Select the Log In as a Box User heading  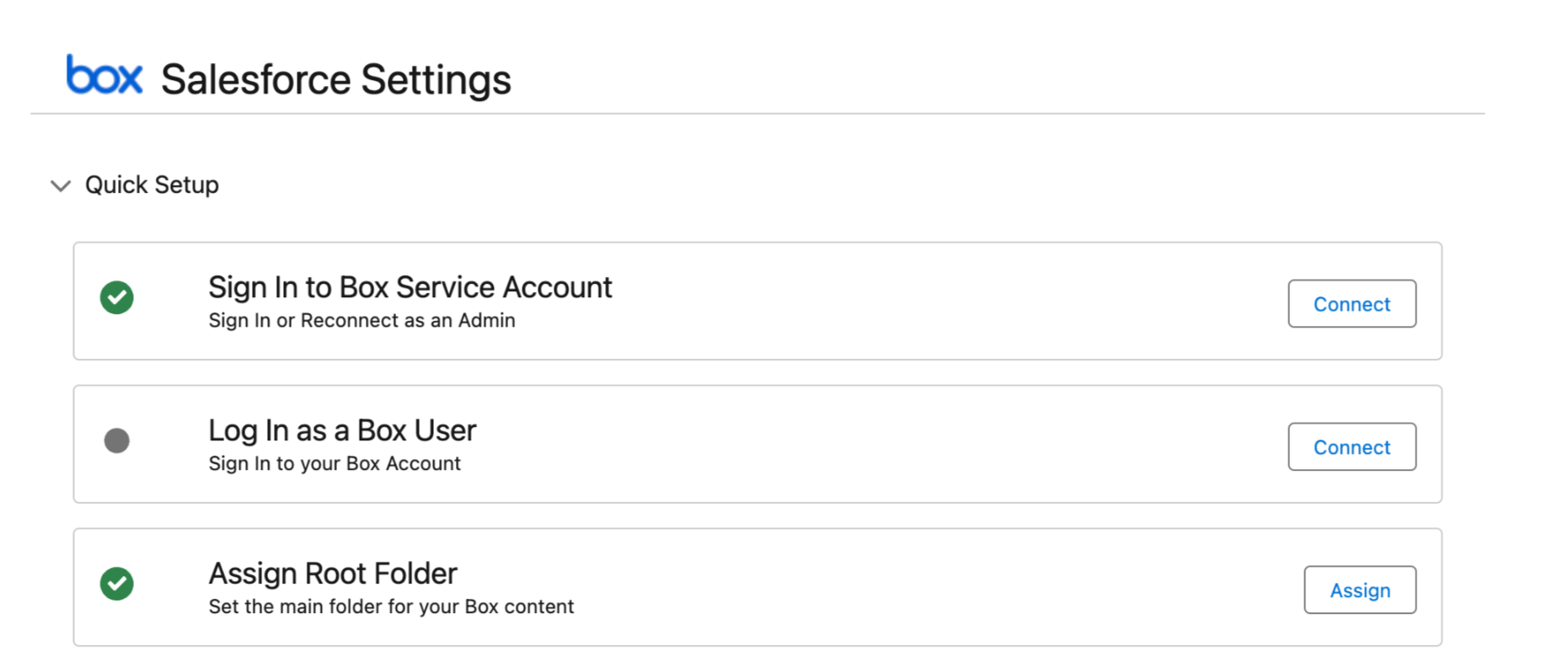(342, 430)
